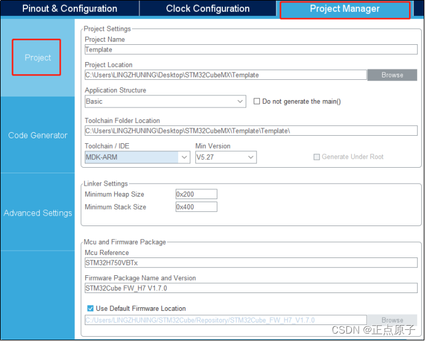Screen dimensions: 425x341
Task: Toggle the Generate Under Root checkbox
Action: 316,157
